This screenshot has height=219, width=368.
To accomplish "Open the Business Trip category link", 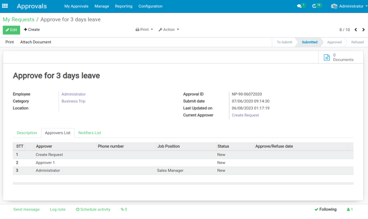I will click(x=74, y=101).
